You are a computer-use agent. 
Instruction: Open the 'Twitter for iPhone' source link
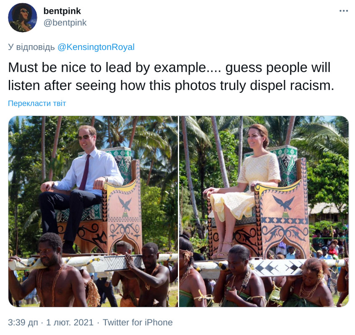point(138,322)
